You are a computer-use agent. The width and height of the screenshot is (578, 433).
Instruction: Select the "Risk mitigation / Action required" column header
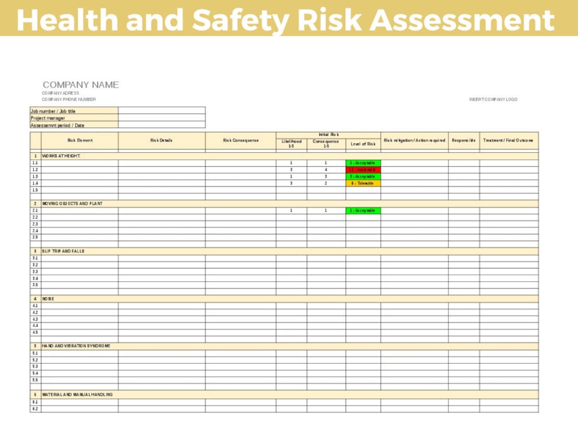pos(414,140)
